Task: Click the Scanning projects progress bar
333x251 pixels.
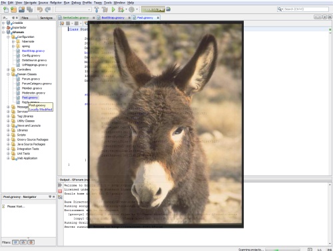Action: click(282, 250)
